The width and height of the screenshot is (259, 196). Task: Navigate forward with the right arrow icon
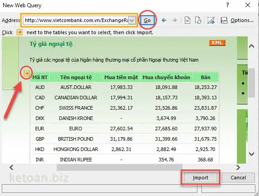(174, 20)
